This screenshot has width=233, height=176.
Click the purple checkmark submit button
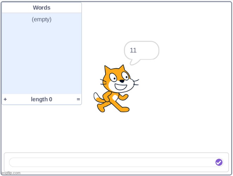pos(219,162)
